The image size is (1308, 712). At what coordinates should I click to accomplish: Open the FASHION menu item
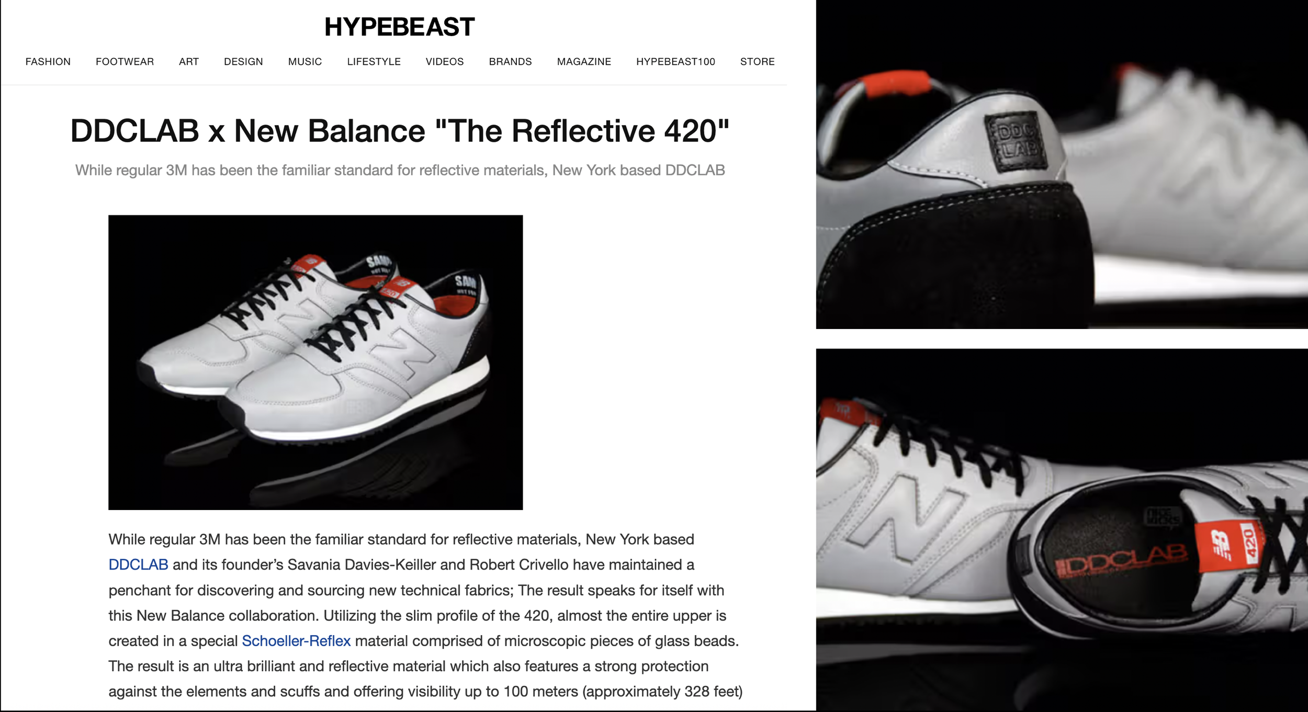tap(48, 62)
